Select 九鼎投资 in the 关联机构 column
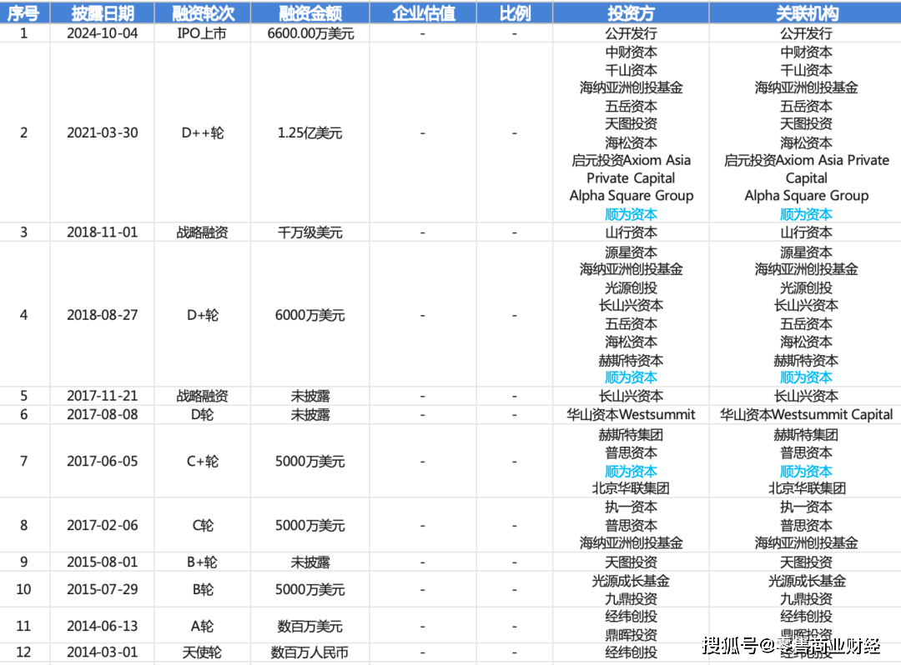Viewport: 901px width, 665px height. click(x=806, y=599)
